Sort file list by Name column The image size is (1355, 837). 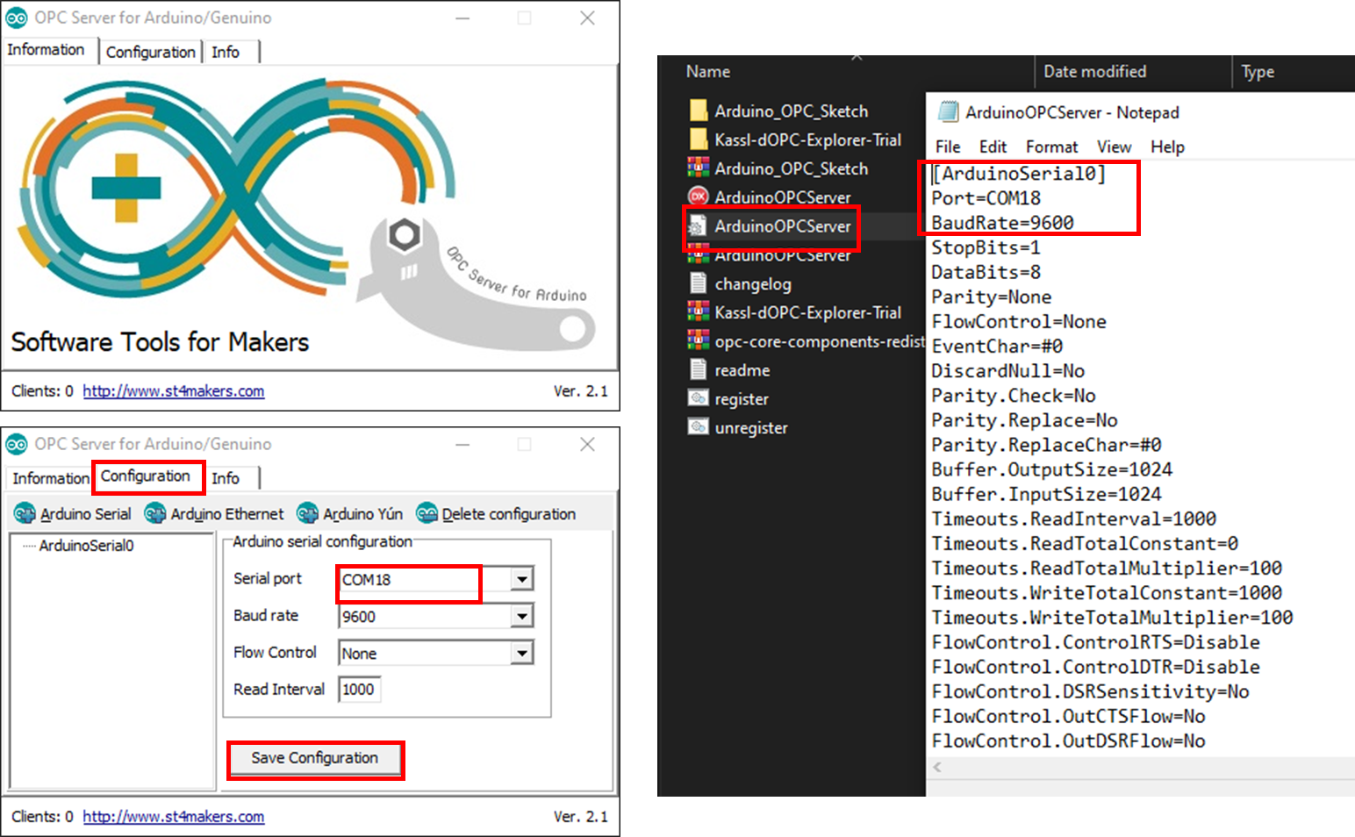[708, 72]
